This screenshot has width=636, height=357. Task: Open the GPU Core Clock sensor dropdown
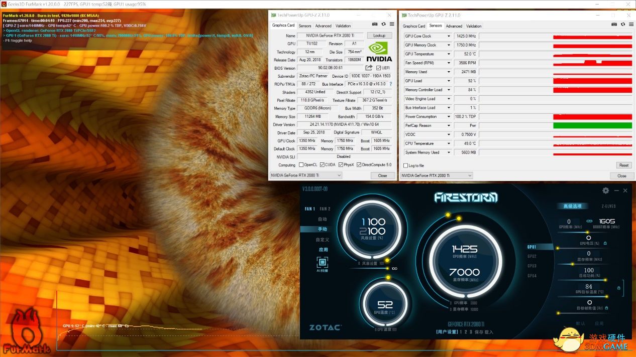(x=449, y=36)
